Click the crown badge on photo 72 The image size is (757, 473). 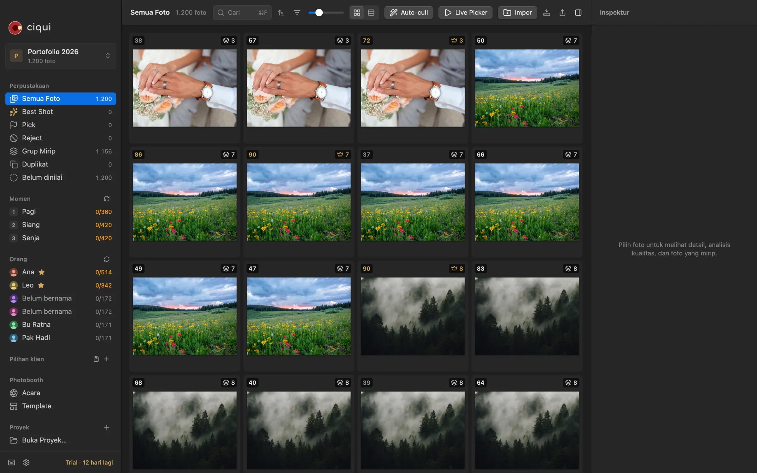[457, 40]
